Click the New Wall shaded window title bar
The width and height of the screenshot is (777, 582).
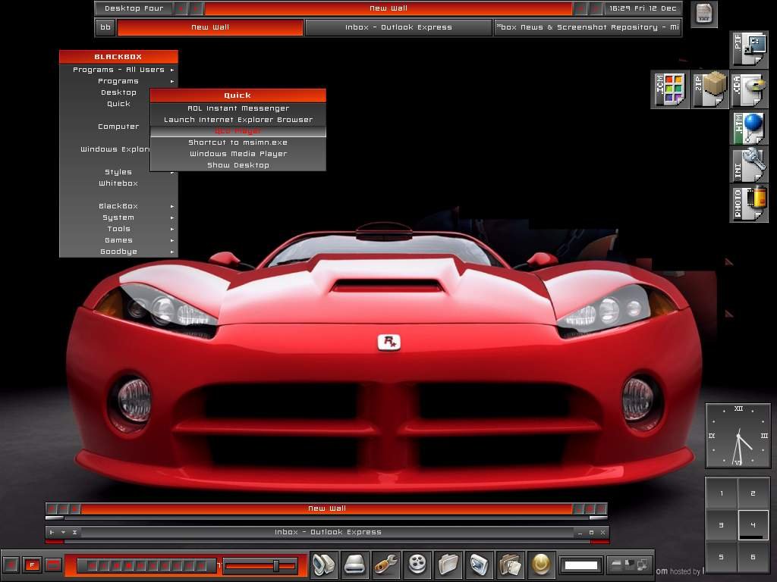point(326,508)
